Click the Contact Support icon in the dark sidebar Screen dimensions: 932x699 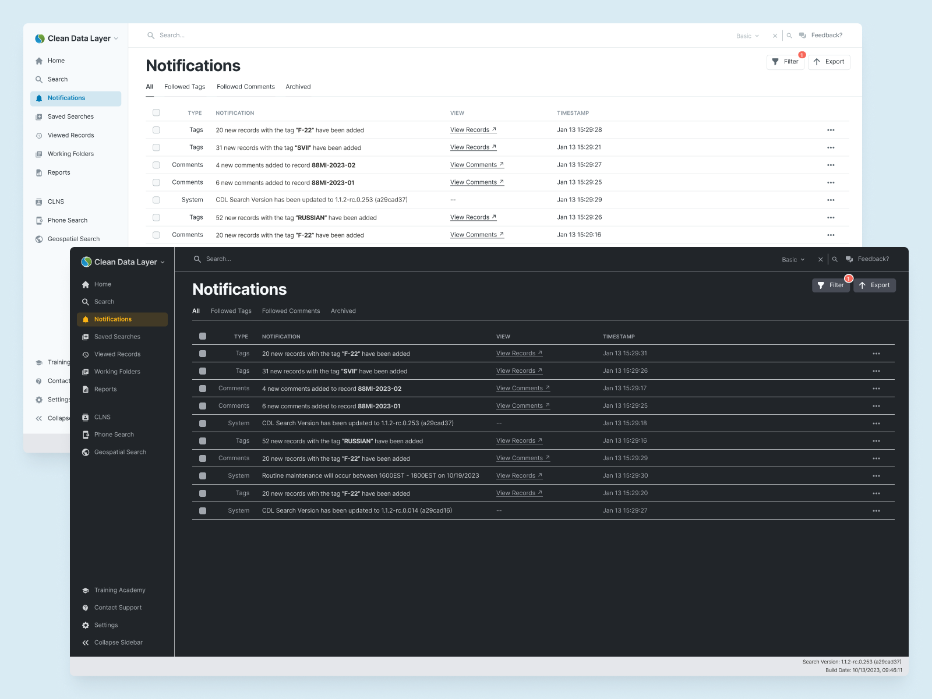click(x=86, y=608)
